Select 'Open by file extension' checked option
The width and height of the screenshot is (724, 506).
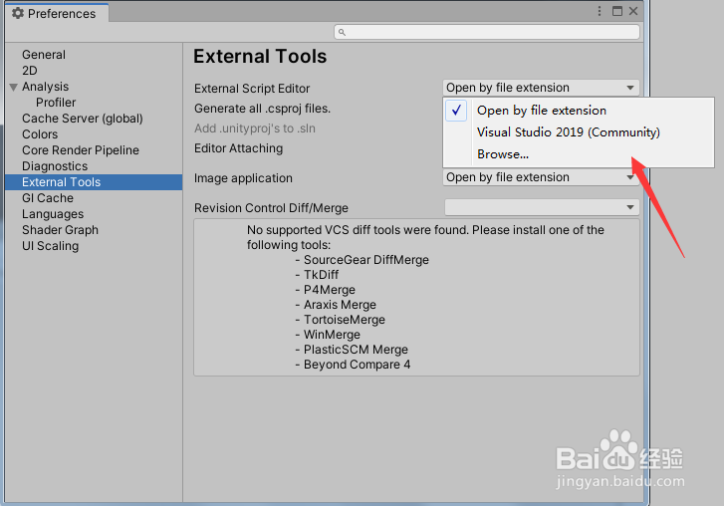541,111
